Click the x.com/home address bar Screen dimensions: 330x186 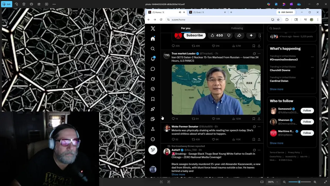(219, 20)
